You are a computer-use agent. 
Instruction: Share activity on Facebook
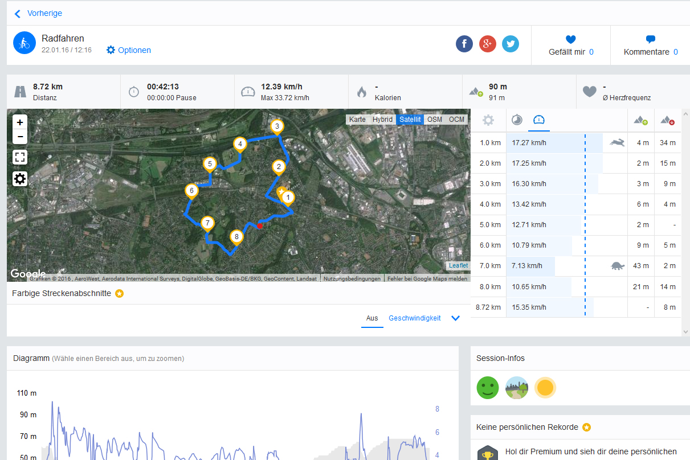(x=464, y=44)
